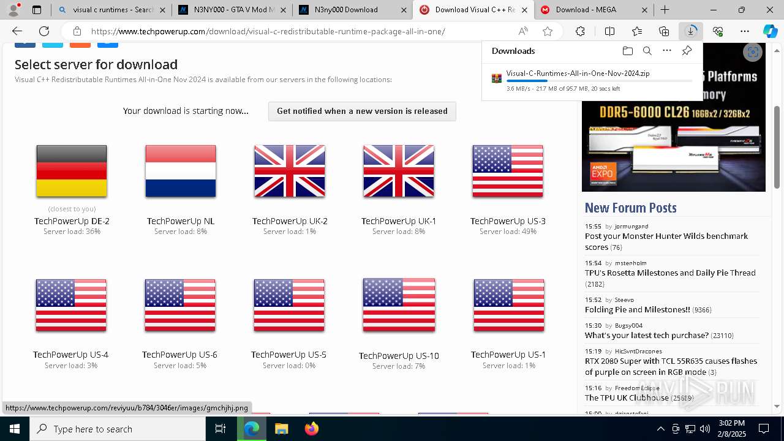Search downloads with magnifier icon

(647, 51)
